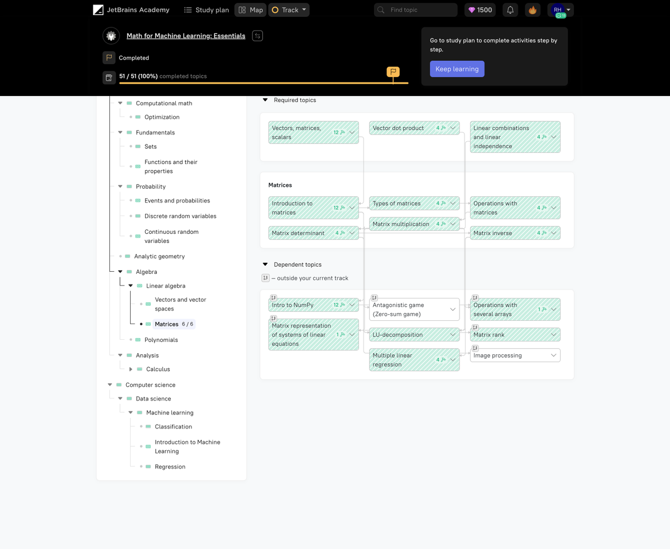Select Polynomials tree item

(x=161, y=340)
